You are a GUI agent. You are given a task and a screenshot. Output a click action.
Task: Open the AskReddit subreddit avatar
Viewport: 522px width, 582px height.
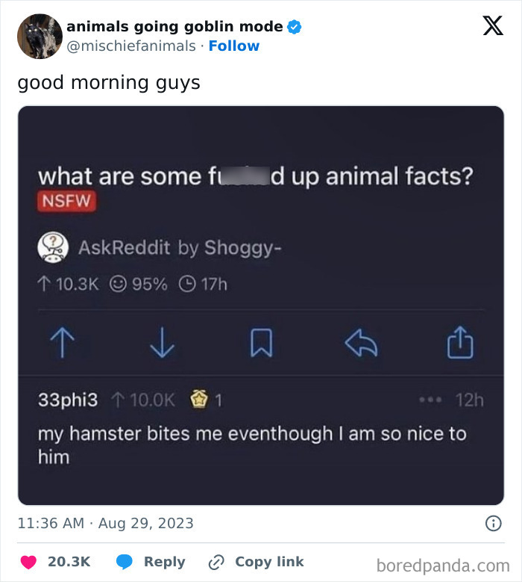pos(53,247)
